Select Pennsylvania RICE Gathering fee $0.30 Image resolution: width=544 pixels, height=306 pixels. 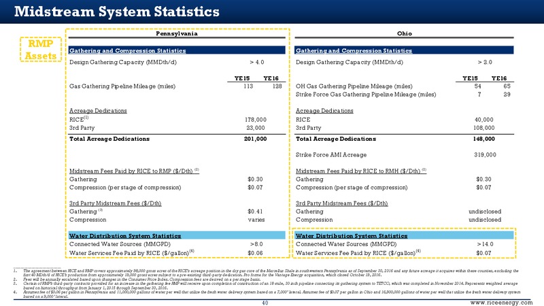255,180
